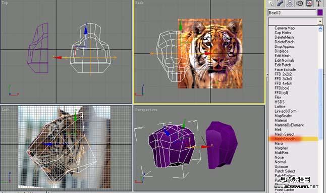Viewport: 326px width, 193px height.
Task: Select the purple half-head wireframe in Top view
Action: coord(38,48)
